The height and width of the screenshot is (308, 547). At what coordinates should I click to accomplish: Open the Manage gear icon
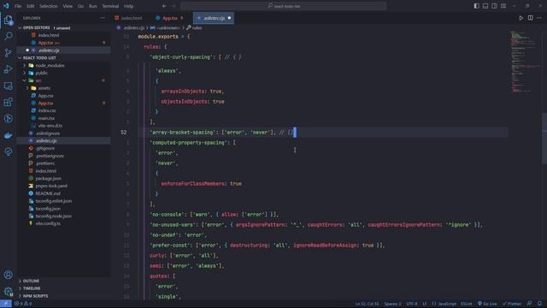click(8, 291)
